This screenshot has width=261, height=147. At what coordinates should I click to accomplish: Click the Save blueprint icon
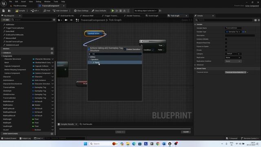4,11
